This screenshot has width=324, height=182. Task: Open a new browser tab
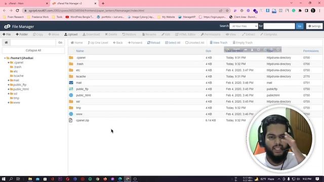[103, 4]
